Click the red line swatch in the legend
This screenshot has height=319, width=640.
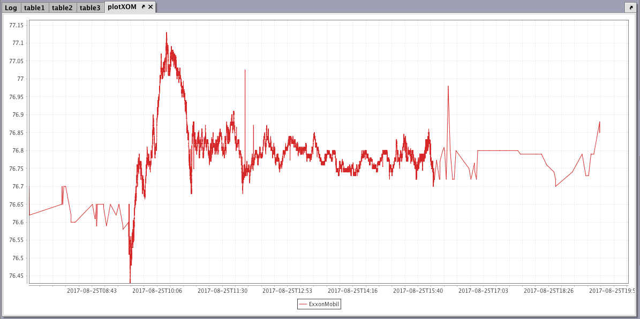pos(303,304)
